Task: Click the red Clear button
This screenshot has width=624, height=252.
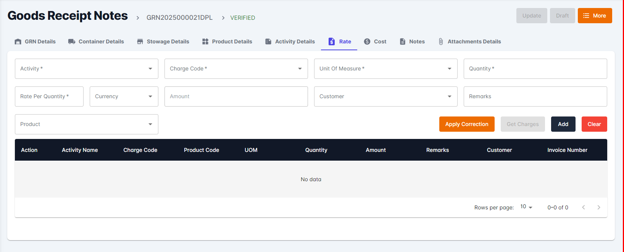Action: [x=594, y=124]
